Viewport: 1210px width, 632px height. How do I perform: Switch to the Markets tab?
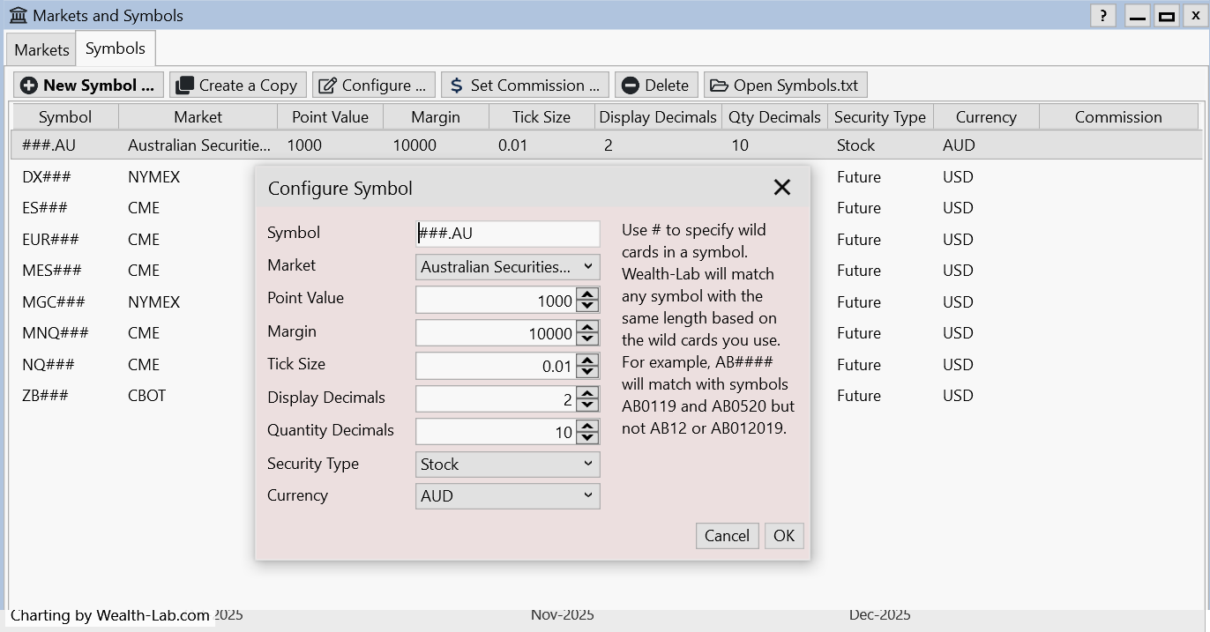[x=41, y=50]
